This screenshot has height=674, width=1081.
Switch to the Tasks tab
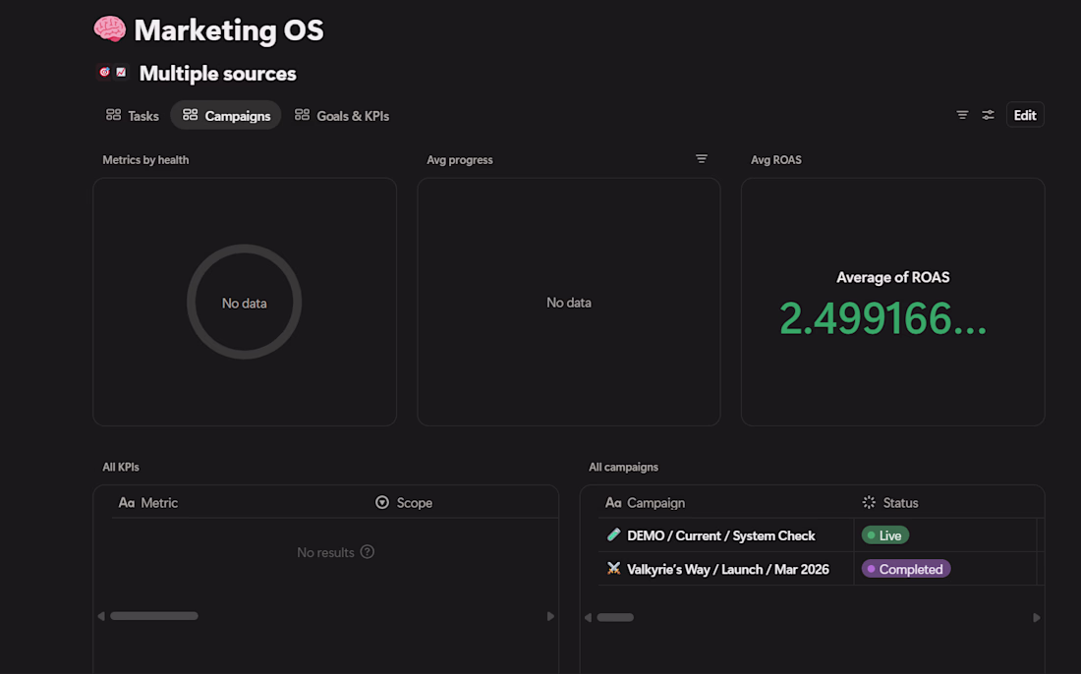(133, 115)
